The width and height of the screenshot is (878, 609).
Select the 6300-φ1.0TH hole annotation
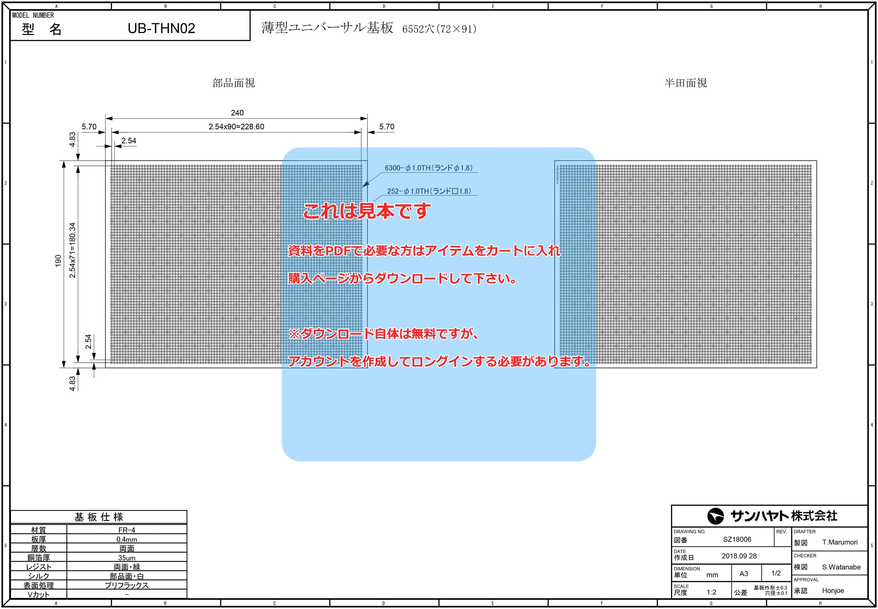428,168
